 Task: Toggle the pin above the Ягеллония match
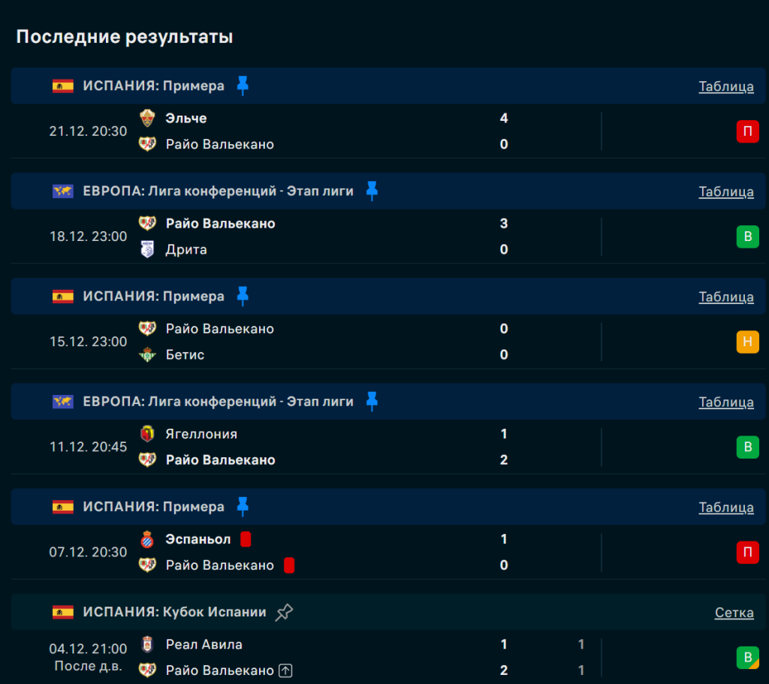tap(371, 402)
